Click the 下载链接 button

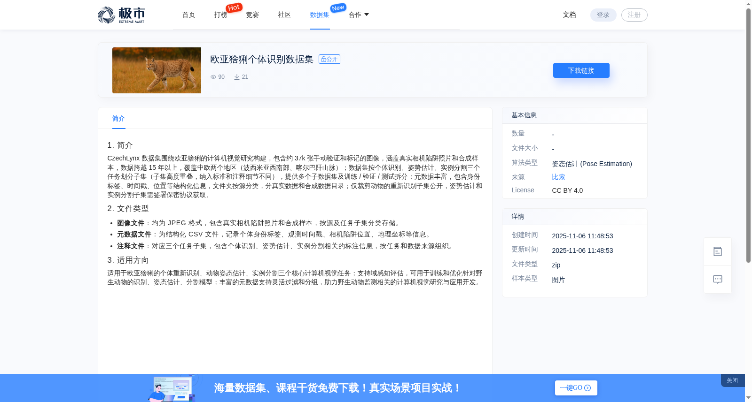[581, 70]
